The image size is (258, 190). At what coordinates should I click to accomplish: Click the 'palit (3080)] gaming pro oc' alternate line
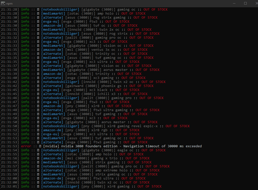click(77, 38)
